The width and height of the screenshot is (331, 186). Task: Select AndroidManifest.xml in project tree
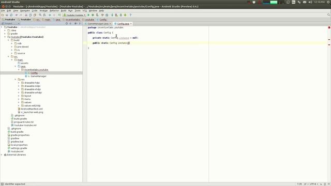(x=32, y=109)
